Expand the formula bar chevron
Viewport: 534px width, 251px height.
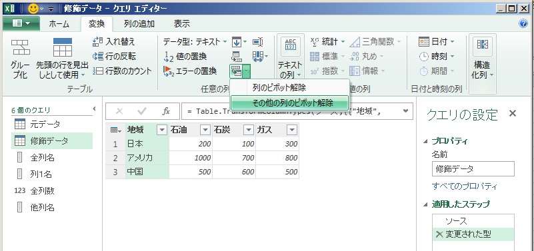coord(405,111)
